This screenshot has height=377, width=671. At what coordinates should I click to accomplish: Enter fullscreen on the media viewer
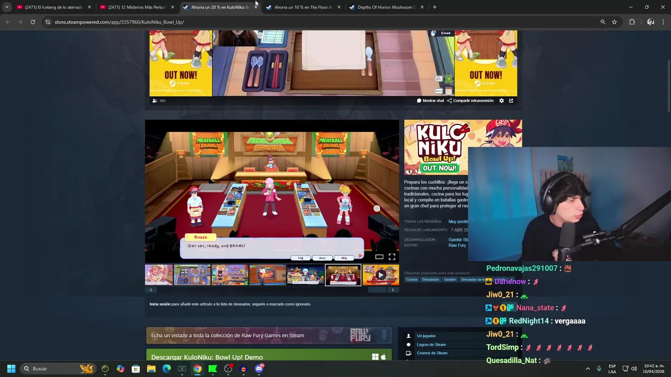tap(392, 257)
